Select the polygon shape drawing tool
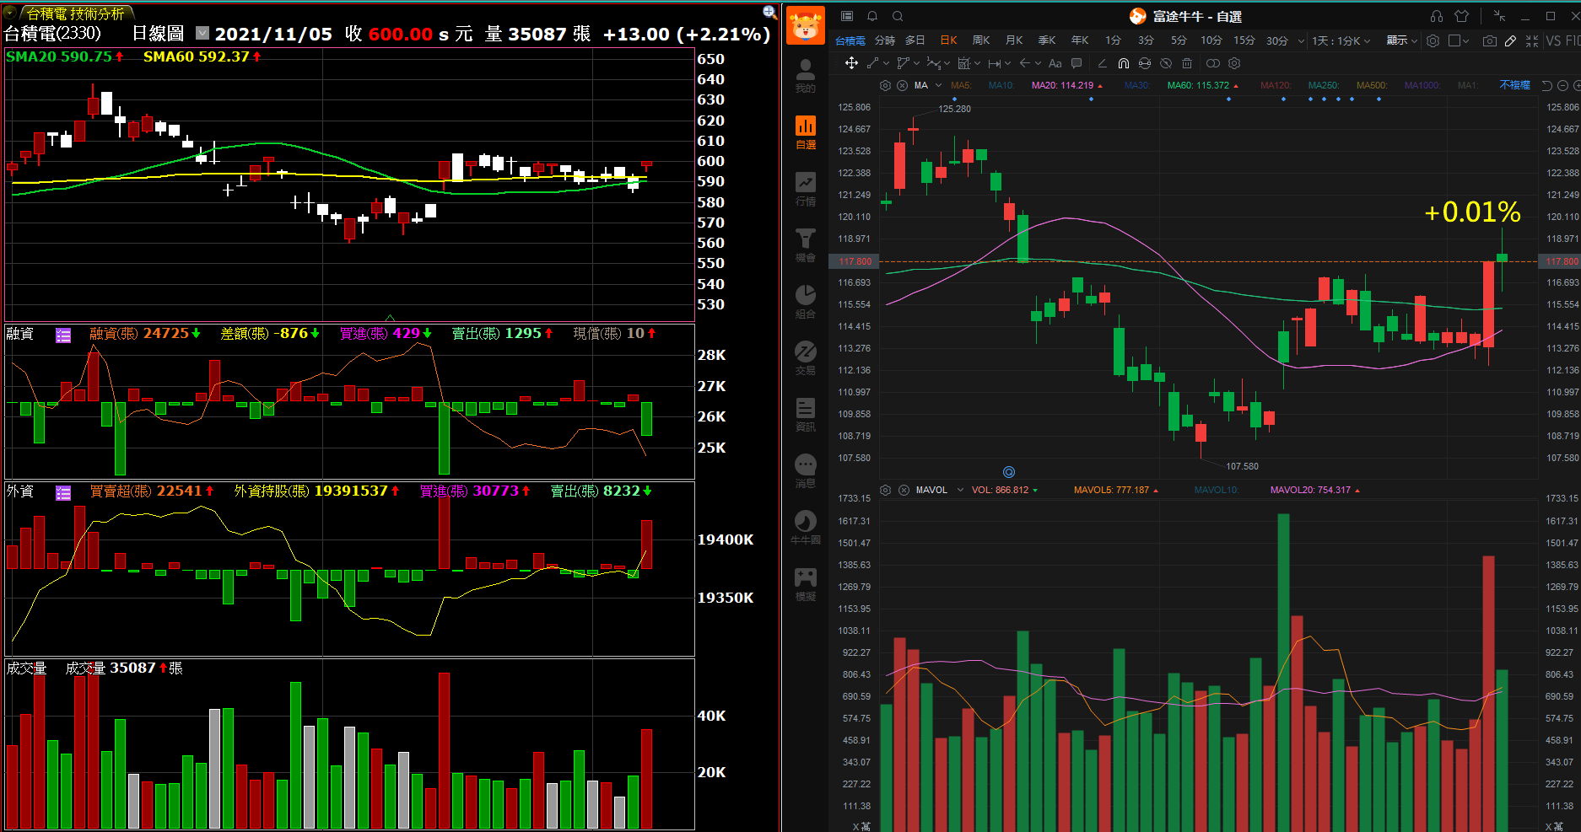The image size is (1581, 832). pos(904,63)
